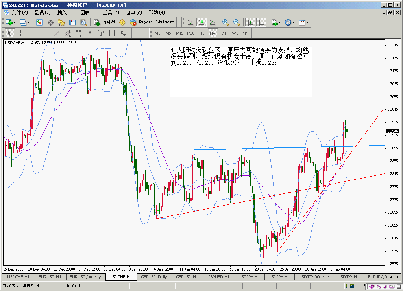Open the Indicators list icon
Viewport: 403px width, 291px height.
(274, 22)
